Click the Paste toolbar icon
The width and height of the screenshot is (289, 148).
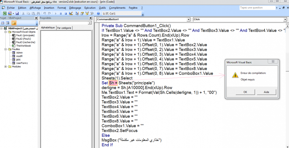[33, 14]
